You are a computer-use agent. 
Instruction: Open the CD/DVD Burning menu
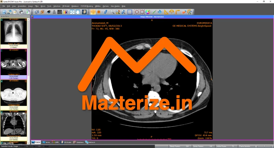point(87,6)
